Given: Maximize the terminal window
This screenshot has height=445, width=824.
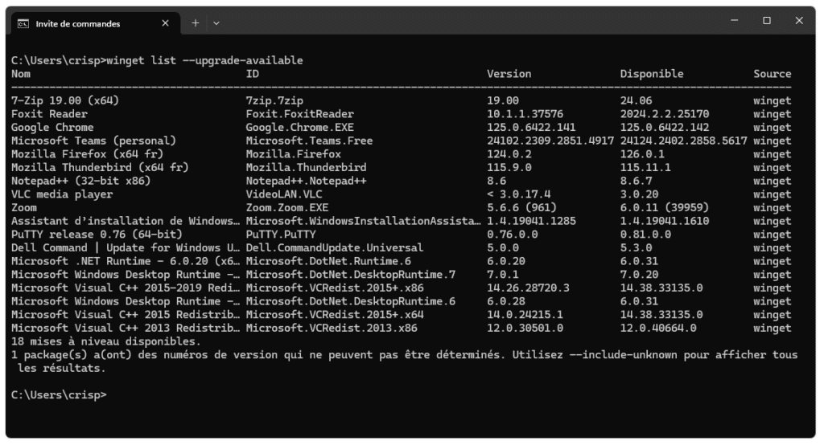Looking at the screenshot, I should [x=766, y=21].
